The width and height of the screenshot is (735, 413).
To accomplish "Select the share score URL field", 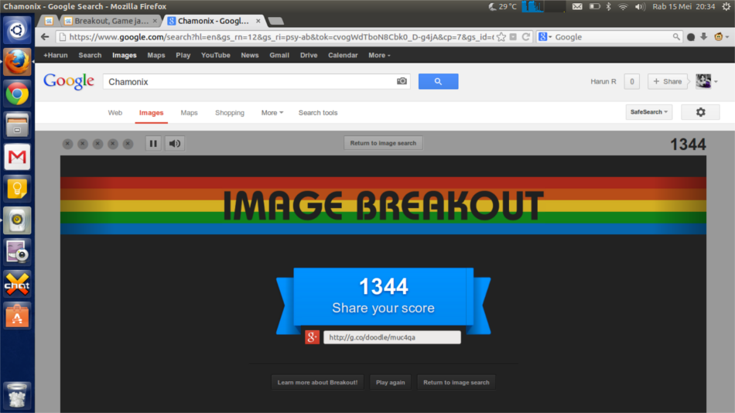I will point(391,337).
